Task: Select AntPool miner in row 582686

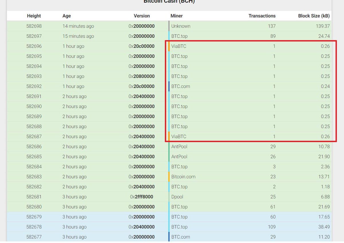Action: pos(179,146)
